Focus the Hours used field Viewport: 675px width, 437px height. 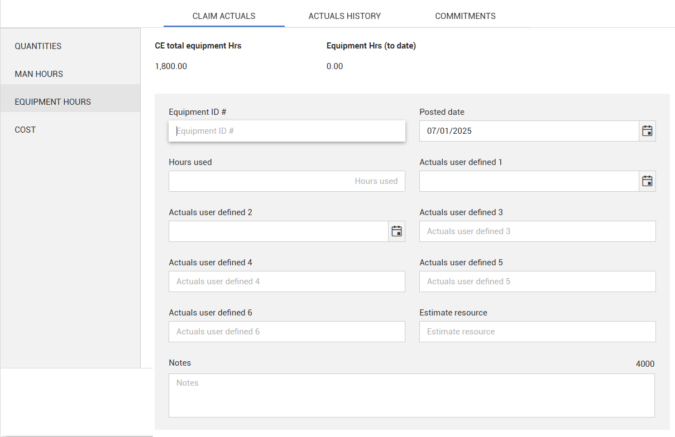click(x=286, y=181)
